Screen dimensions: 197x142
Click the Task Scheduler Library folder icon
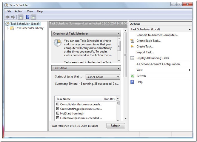pos(12,28)
